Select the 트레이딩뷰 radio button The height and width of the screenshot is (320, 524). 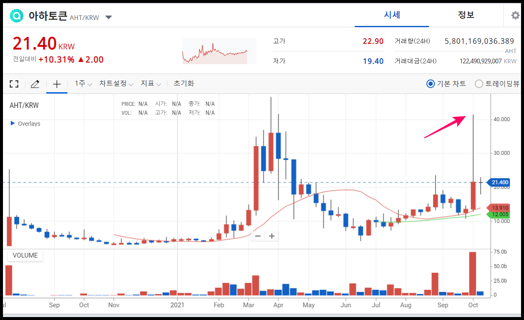point(479,84)
